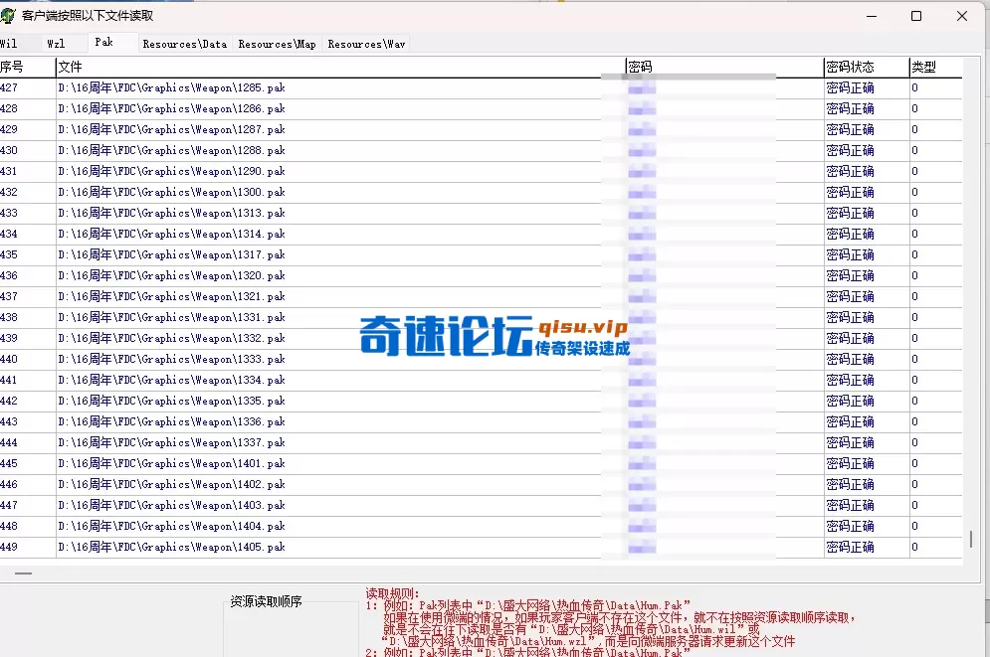Select row Weapon\1401.pak
The width and height of the screenshot is (990, 657).
click(x=482, y=463)
